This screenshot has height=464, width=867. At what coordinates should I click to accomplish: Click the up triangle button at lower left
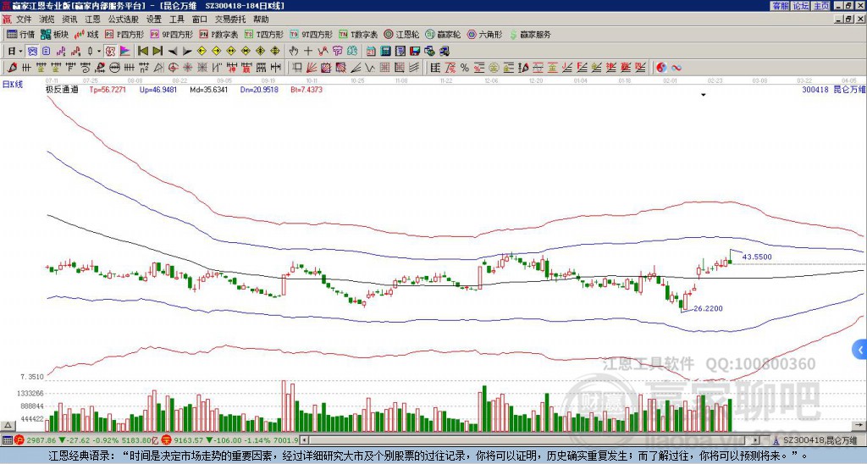coord(8,425)
